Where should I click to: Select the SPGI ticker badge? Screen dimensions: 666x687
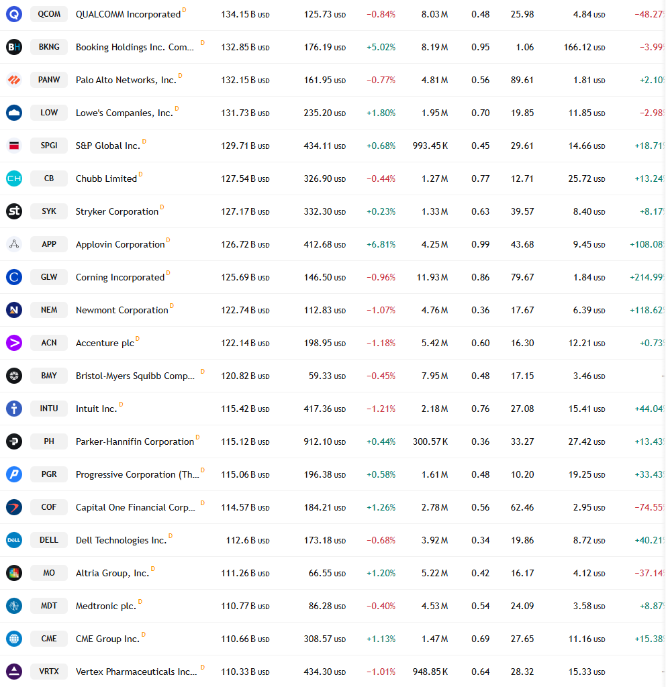pyautogui.click(x=49, y=146)
